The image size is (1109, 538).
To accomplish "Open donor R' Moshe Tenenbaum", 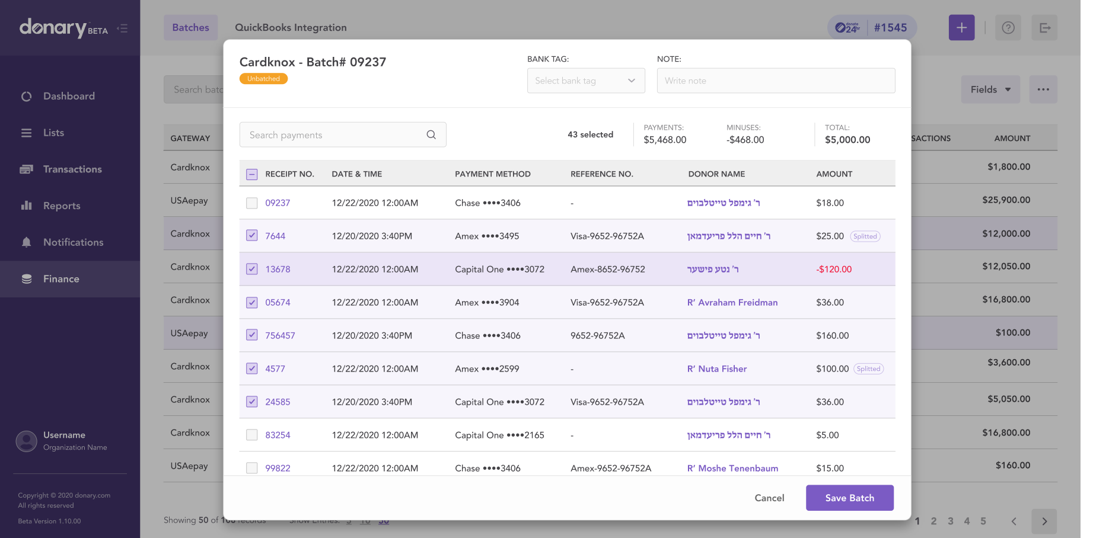I will tap(733, 468).
